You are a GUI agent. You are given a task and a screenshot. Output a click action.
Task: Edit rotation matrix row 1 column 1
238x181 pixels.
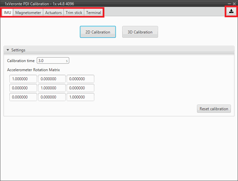[23, 79]
